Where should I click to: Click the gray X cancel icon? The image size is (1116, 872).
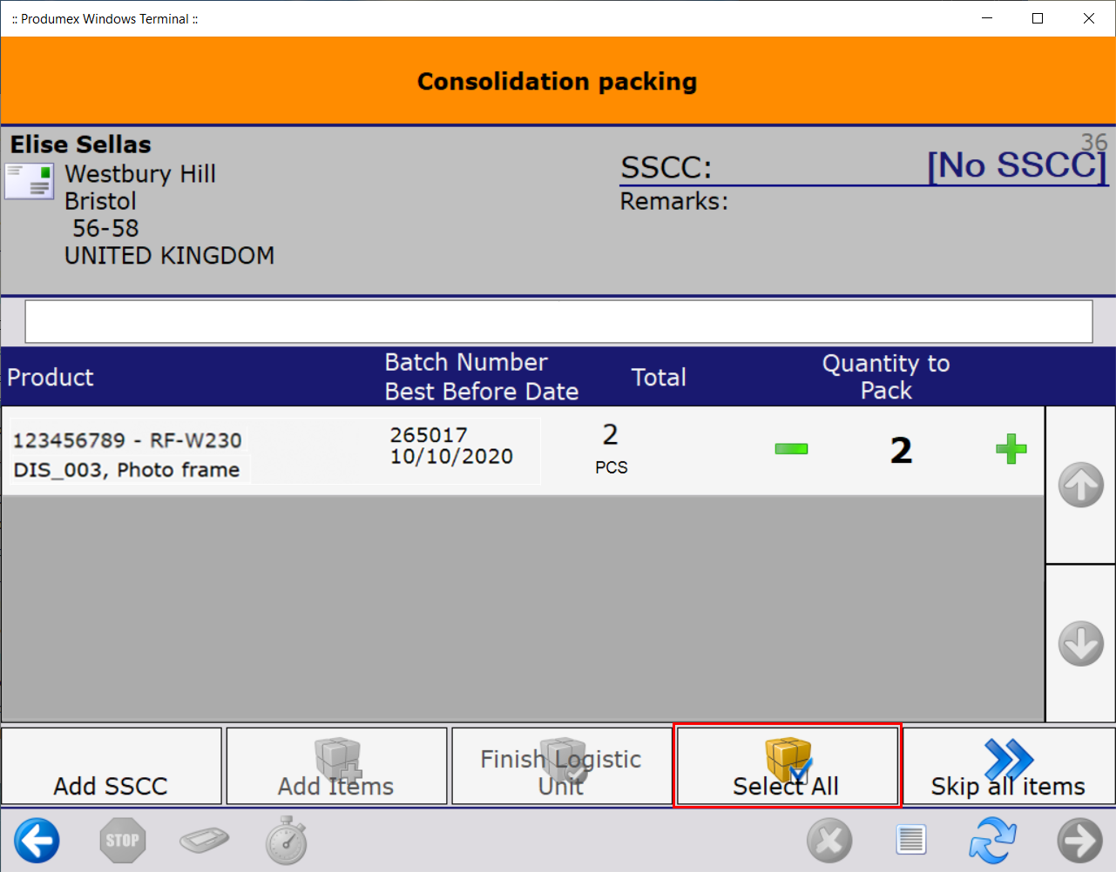[x=829, y=841]
